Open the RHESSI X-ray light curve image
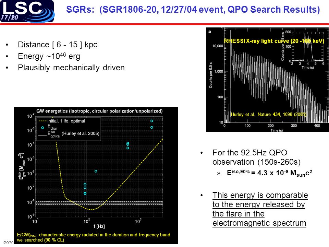 point(267,80)
